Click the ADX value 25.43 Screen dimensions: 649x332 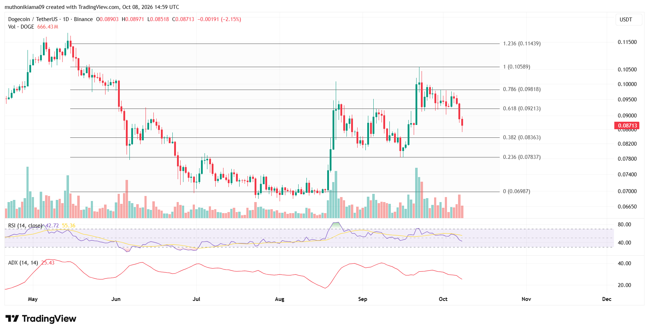[x=48, y=263]
